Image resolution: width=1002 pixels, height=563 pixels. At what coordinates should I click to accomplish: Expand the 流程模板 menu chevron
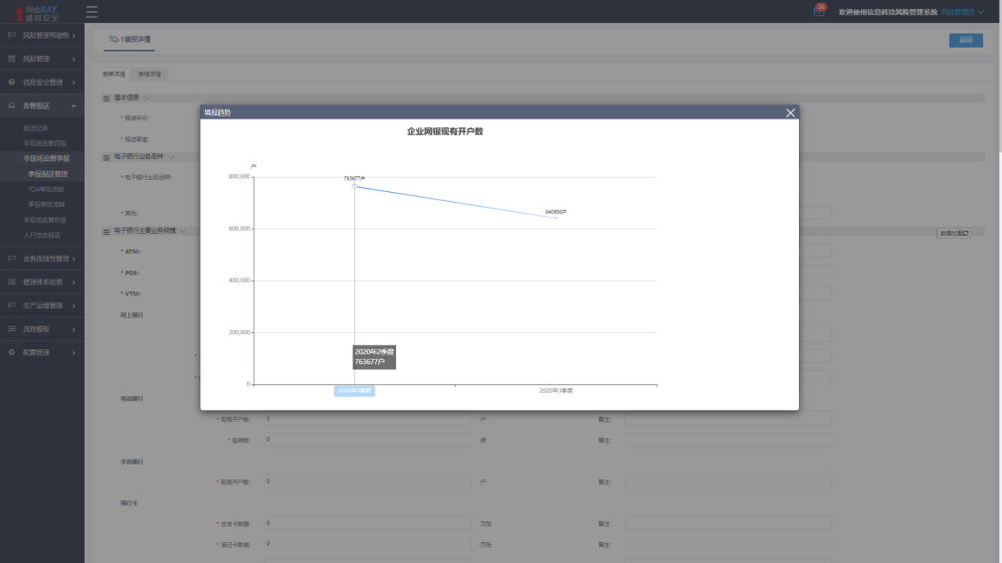[74, 329]
